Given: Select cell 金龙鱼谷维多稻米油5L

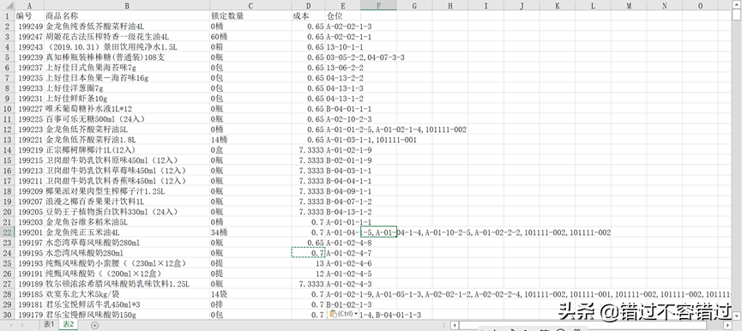Looking at the screenshot, I should click(127, 222).
